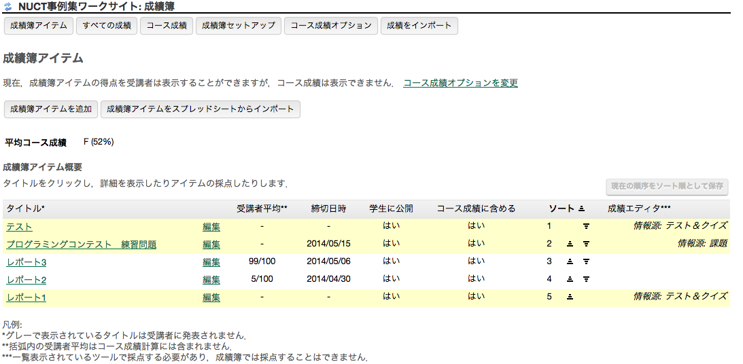Click the refresh icon beside NUCT事例集ワークサイト

point(8,7)
